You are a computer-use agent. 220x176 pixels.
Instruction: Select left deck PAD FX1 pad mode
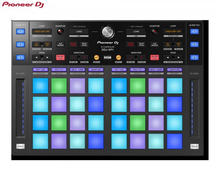pos(59,70)
